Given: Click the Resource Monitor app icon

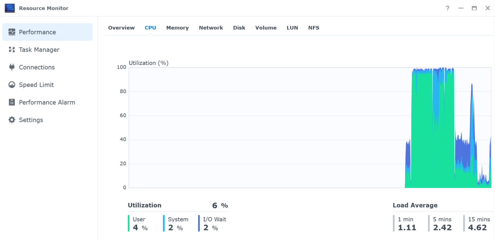Looking at the screenshot, I should click(x=10, y=8).
